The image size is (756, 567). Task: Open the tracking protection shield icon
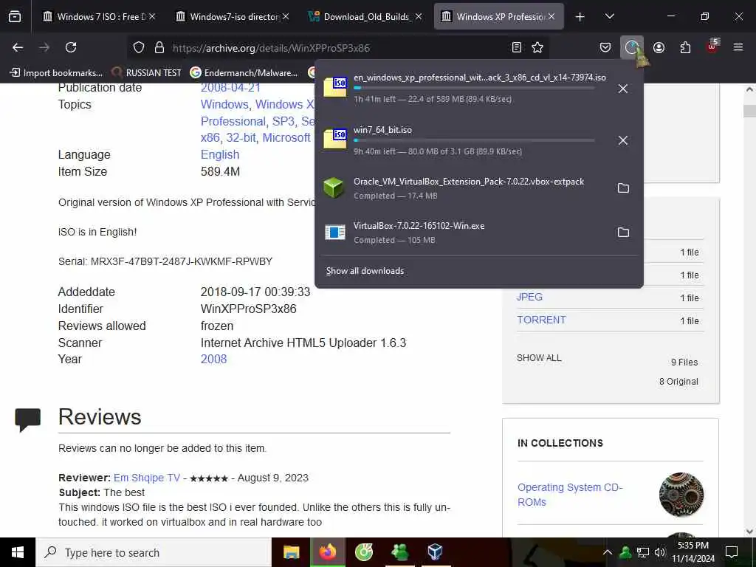139,48
